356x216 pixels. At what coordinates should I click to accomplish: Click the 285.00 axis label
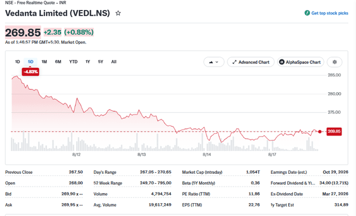point(334,75)
